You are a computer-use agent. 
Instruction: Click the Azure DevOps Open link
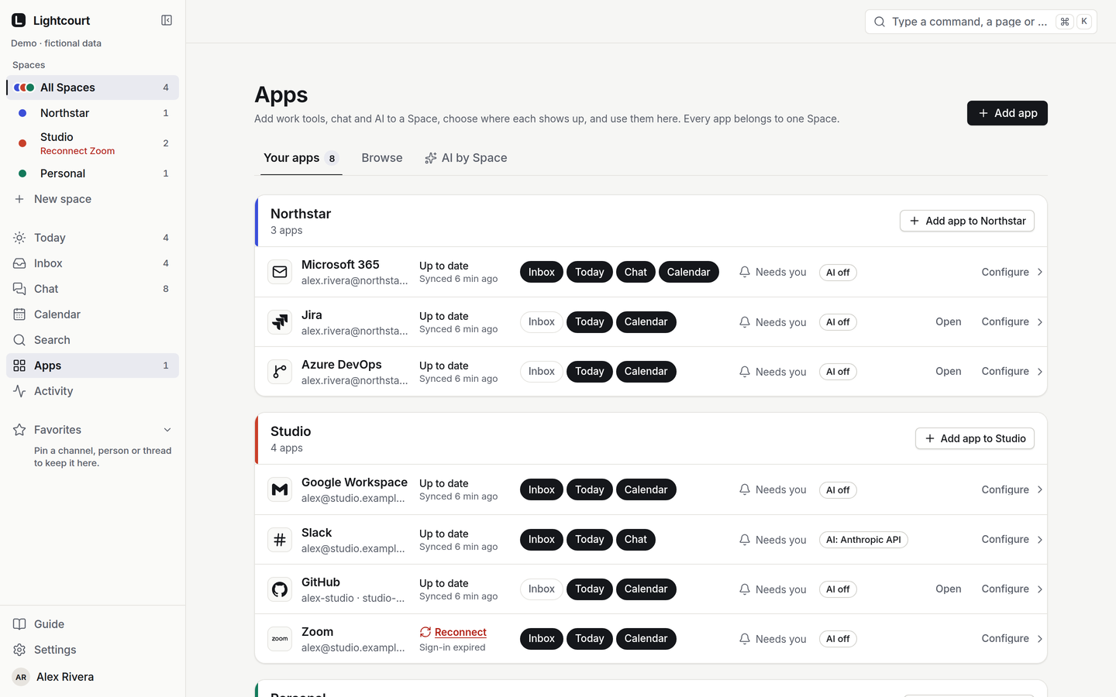(949, 371)
